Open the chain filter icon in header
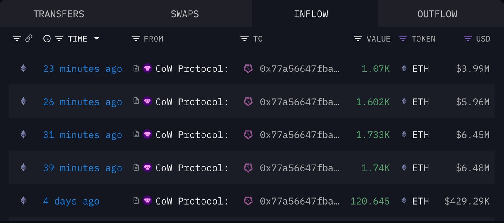 [x=16, y=39]
